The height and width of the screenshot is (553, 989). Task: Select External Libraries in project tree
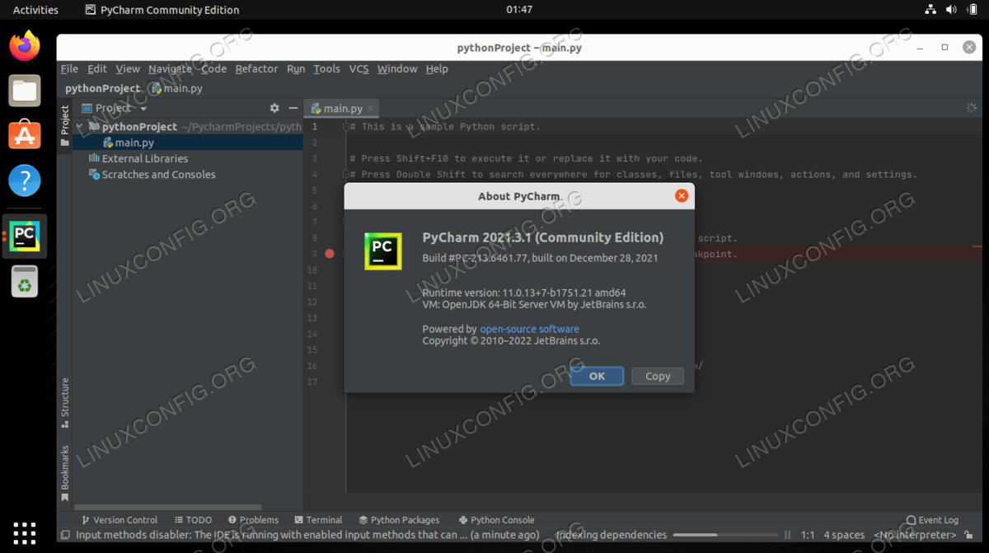pos(144,158)
